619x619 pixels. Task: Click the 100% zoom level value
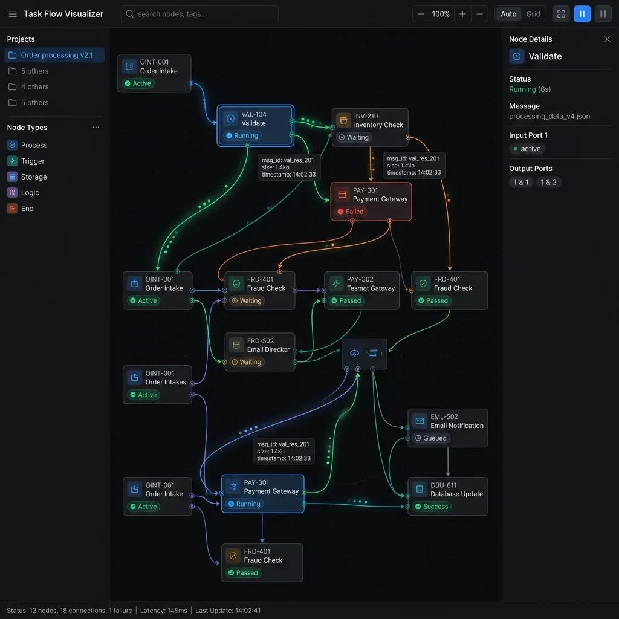tap(441, 14)
